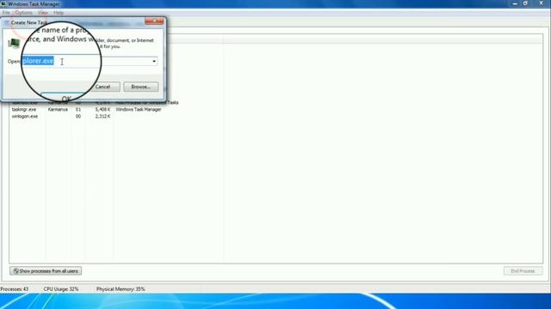Click the shield icon on Show processes button
551x309 pixels.
[x=15, y=271]
